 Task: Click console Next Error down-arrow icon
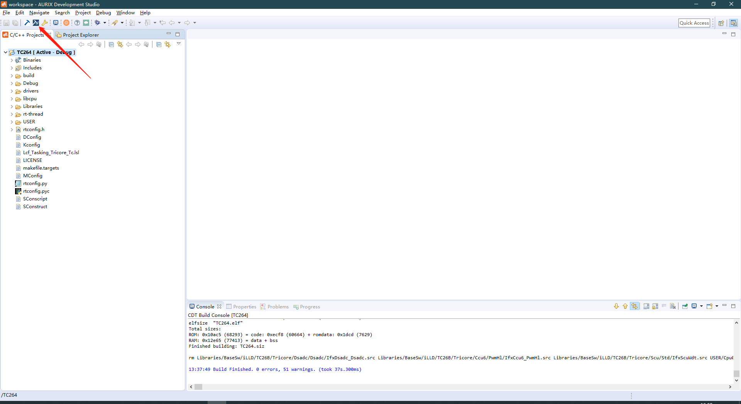tap(616, 306)
